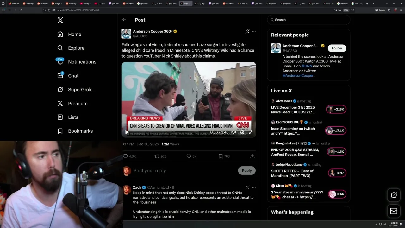
Task: Open a new browser tab with plus
Action: point(367,3)
